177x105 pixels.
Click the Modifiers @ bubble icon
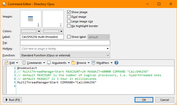(x=93, y=63)
